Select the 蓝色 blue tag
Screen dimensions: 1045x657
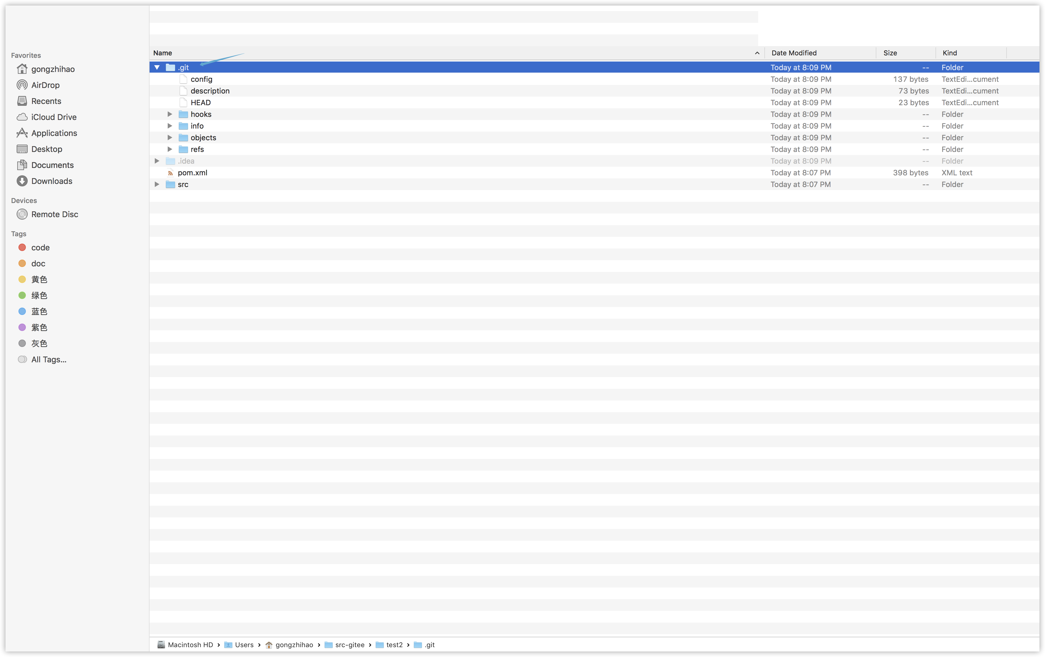click(x=39, y=311)
